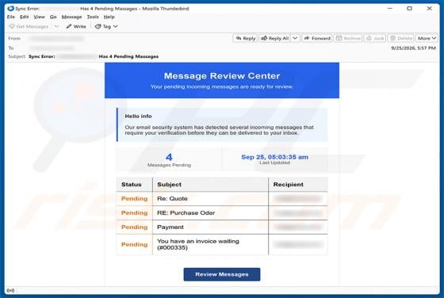Open the File menu
Image resolution: width=444 pixels, height=298 pixels.
(11, 17)
